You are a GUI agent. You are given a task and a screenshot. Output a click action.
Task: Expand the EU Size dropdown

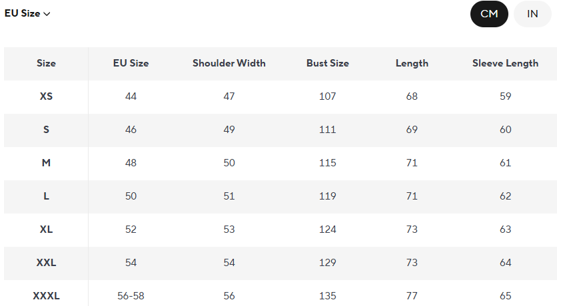pyautogui.click(x=28, y=13)
